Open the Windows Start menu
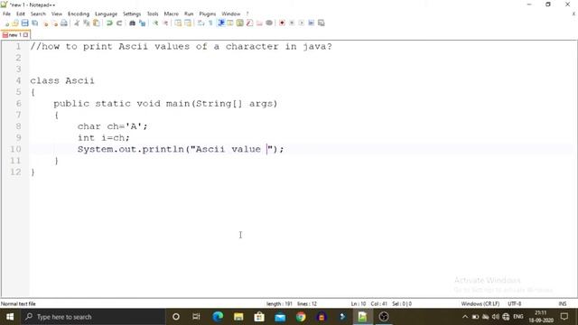The width and height of the screenshot is (578, 325). (10, 317)
